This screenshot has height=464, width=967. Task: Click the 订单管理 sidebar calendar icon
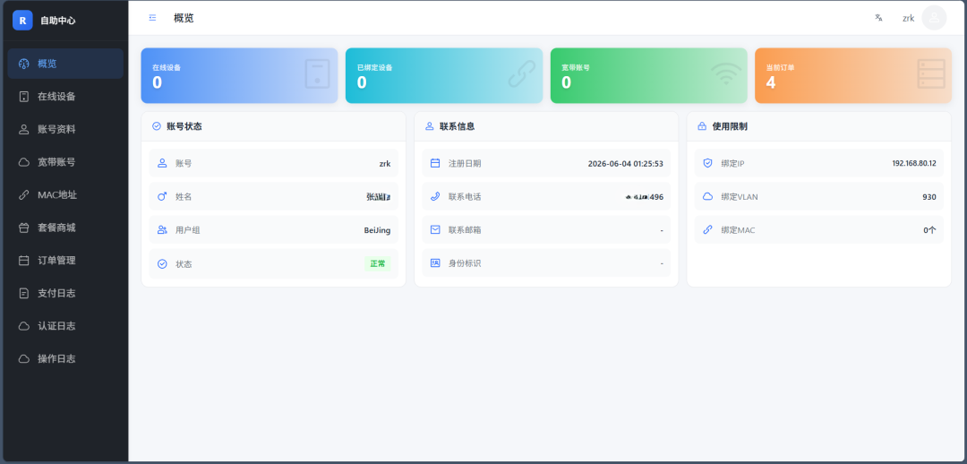point(24,261)
